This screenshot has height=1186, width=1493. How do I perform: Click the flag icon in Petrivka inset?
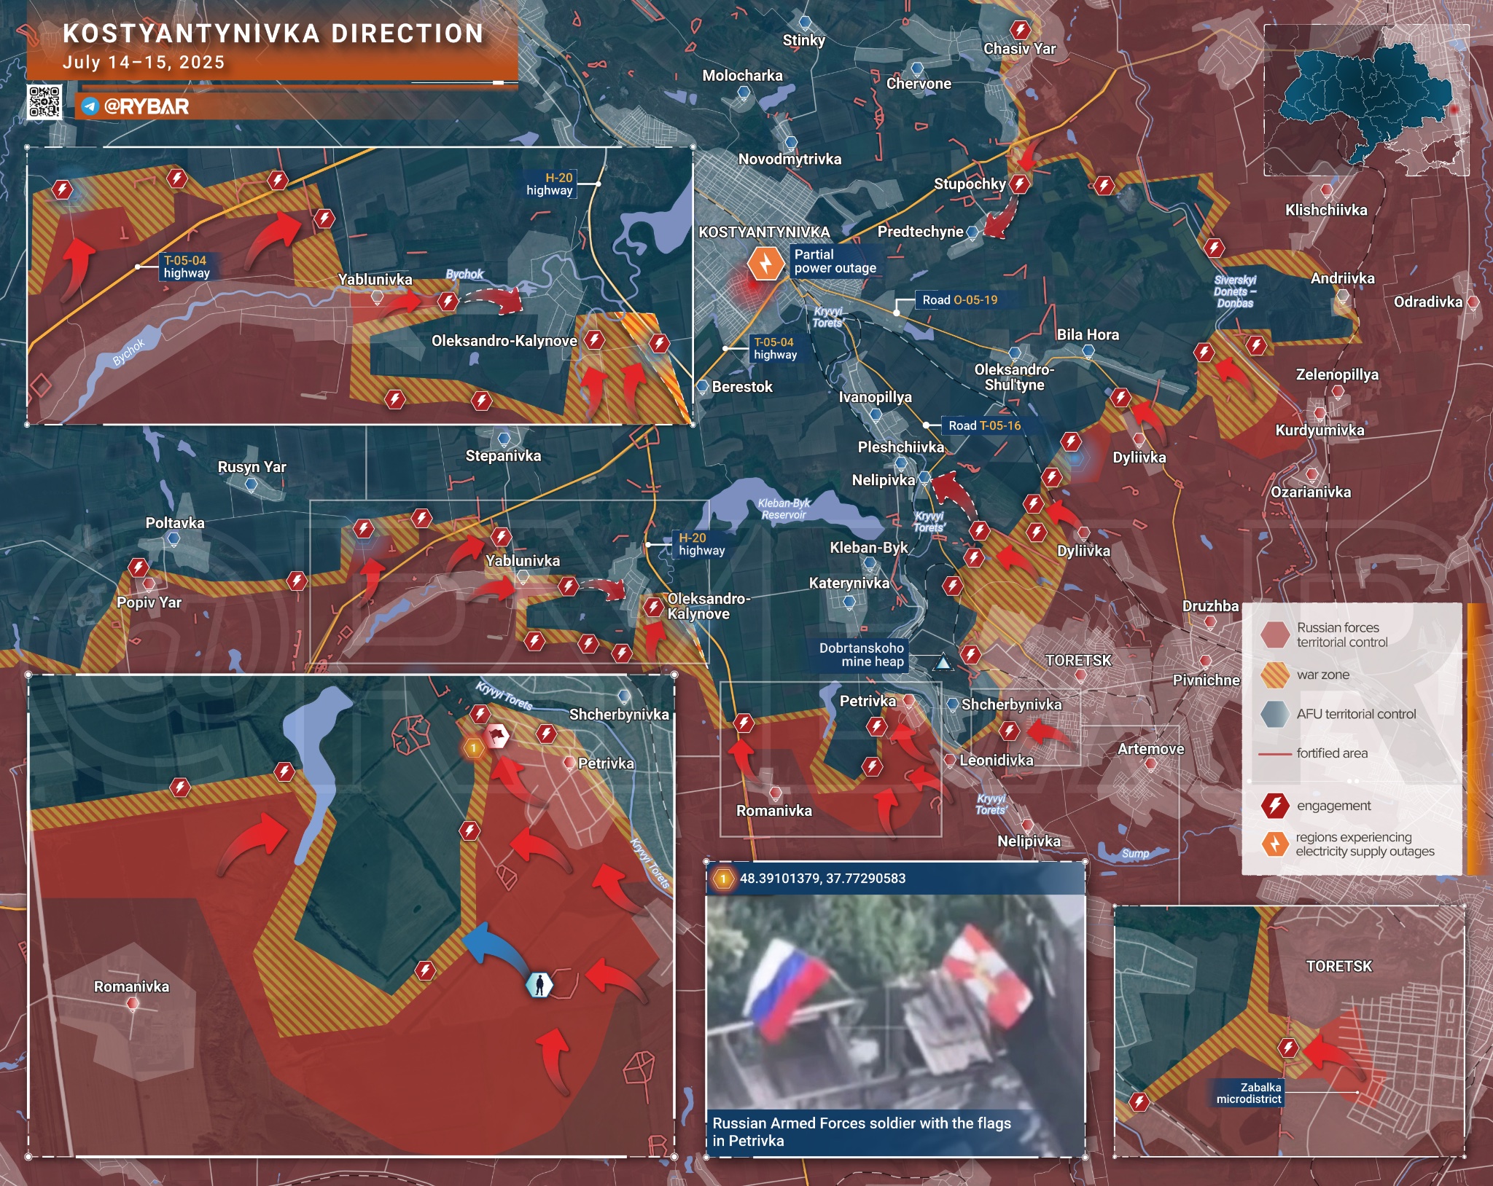click(497, 736)
